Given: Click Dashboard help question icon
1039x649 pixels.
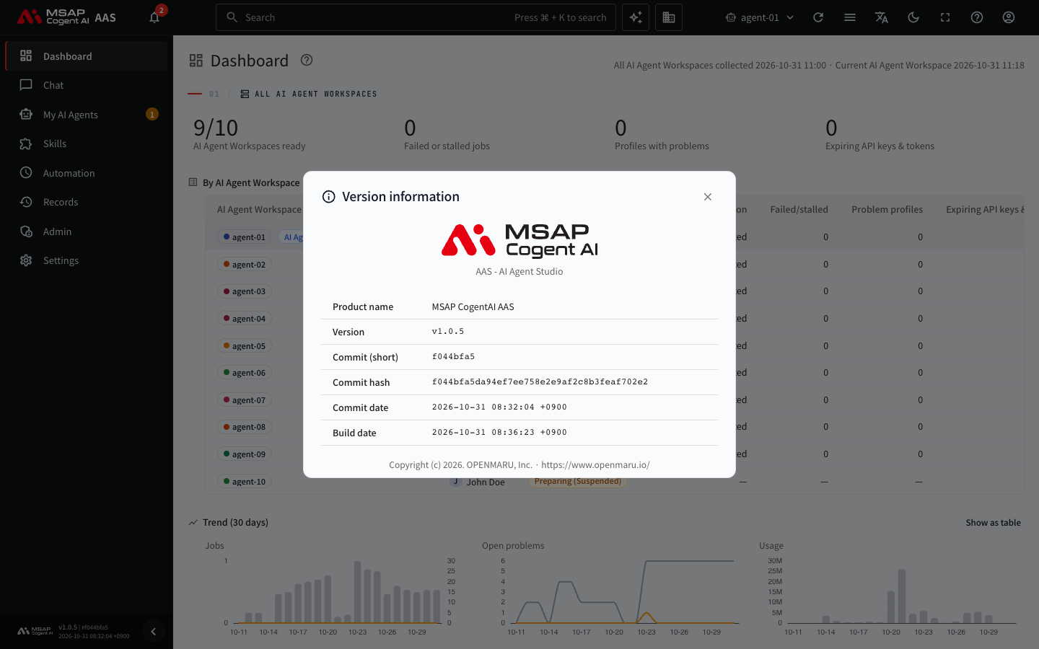Looking at the screenshot, I should point(307,61).
